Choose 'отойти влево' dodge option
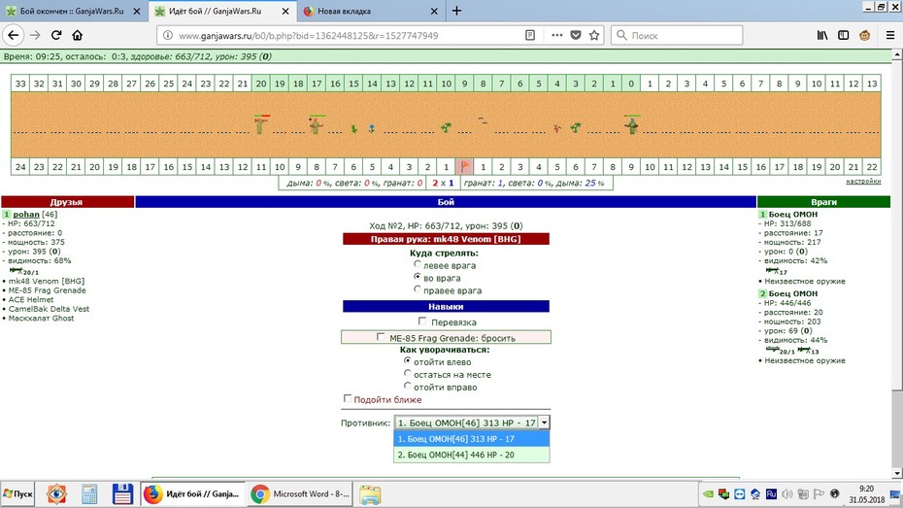 pyautogui.click(x=408, y=360)
